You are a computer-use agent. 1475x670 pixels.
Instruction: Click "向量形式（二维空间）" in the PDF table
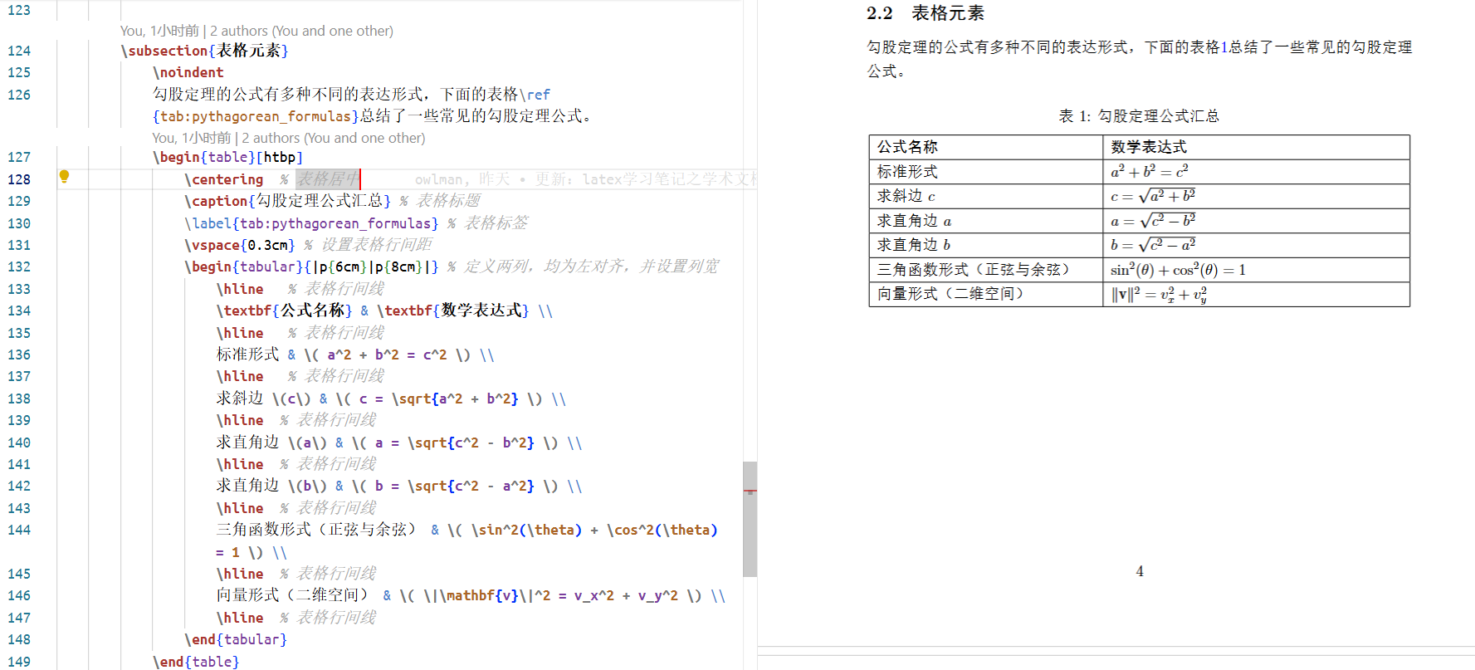click(x=952, y=294)
